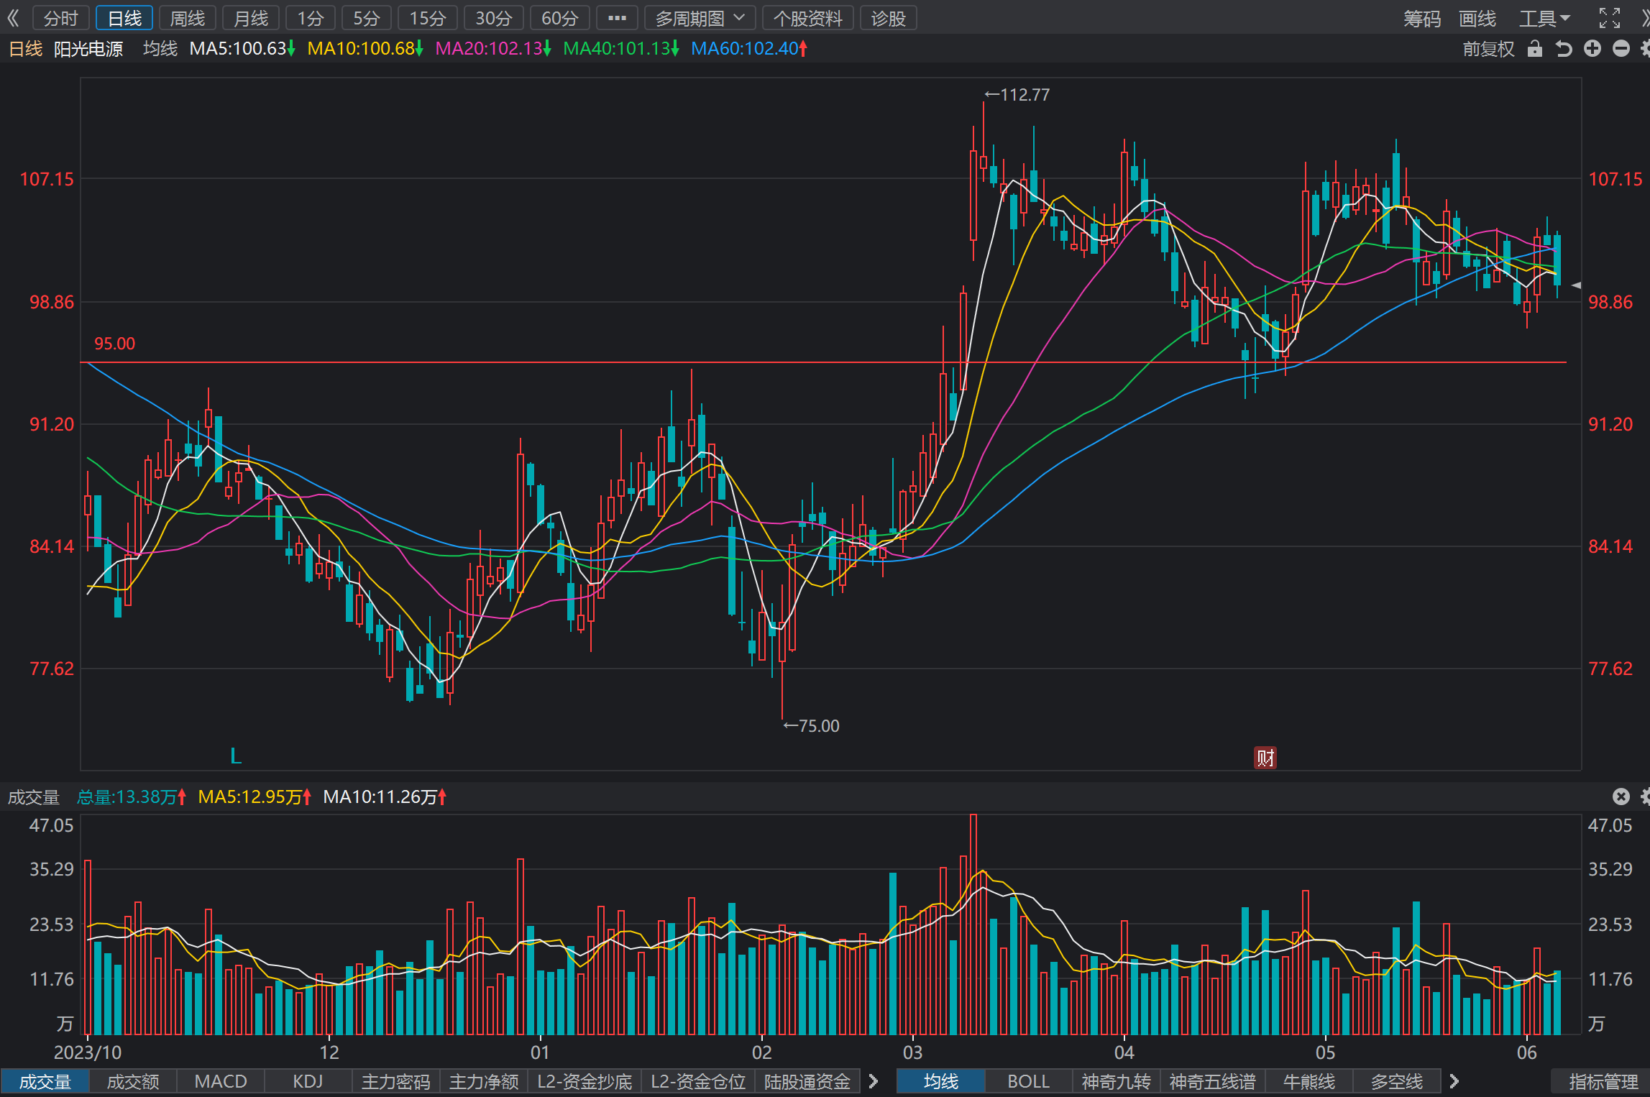The height and width of the screenshot is (1097, 1650).
Task: Click the 财 financial report marker
Action: click(x=1265, y=758)
